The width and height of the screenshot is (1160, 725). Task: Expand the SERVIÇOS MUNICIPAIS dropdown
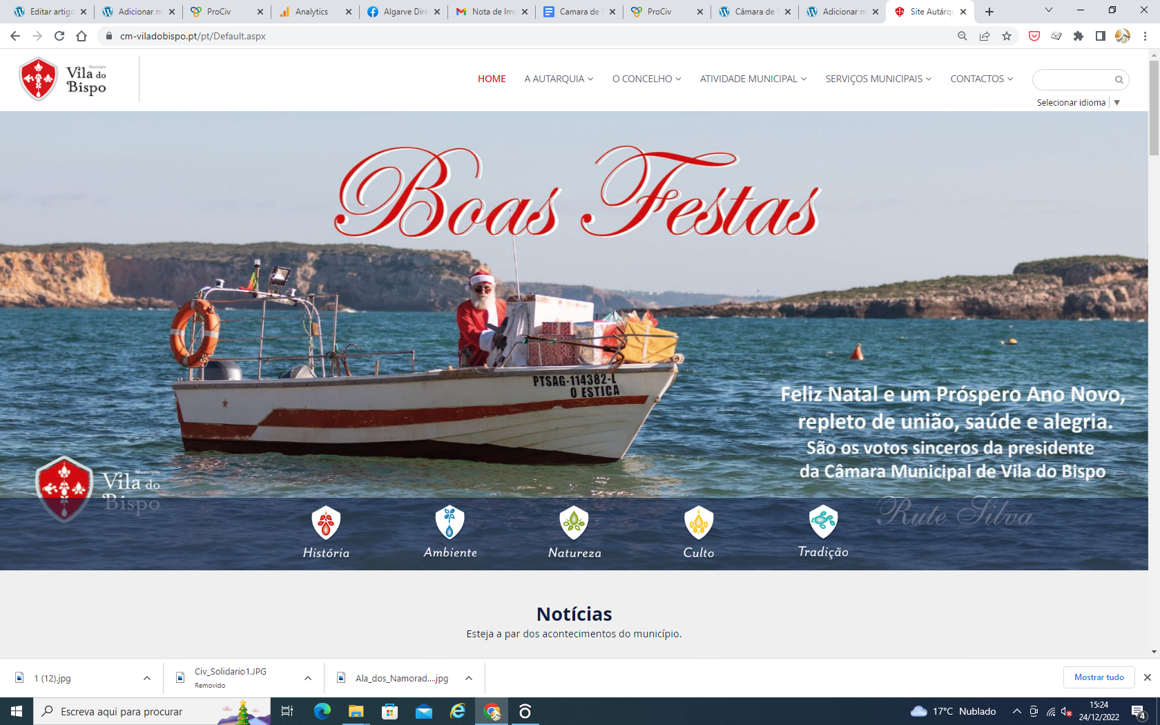pyautogui.click(x=878, y=79)
